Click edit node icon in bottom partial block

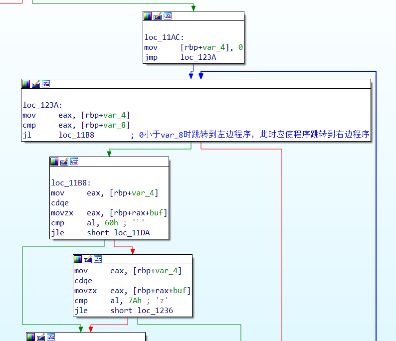point(41,337)
